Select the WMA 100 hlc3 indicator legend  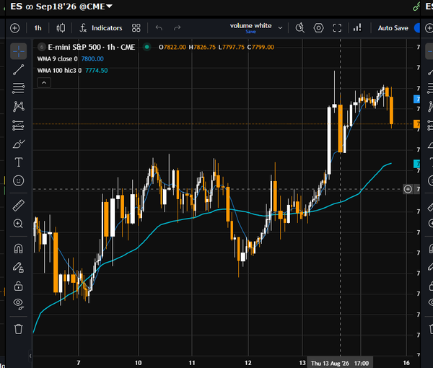(x=59, y=71)
